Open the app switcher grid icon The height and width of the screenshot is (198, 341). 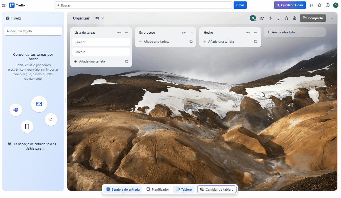click(x=4, y=5)
